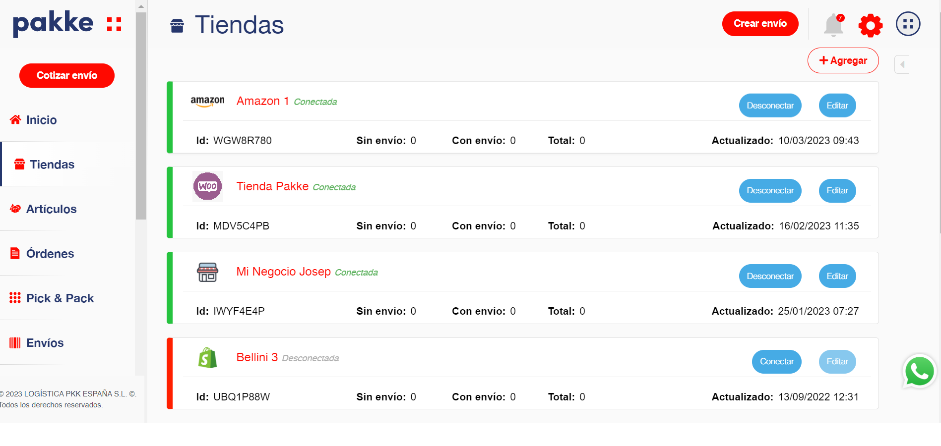The width and height of the screenshot is (941, 446).
Task: Click the sidebar scrollbar up arrow
Action: 141,6
